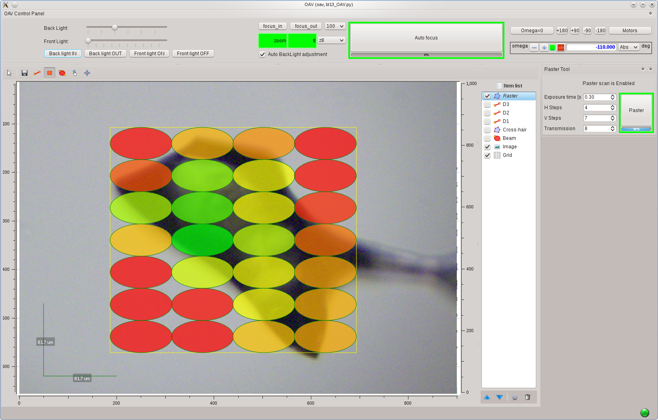Adjust the Back Light slider
This screenshot has width=658, height=420.
coord(114,27)
